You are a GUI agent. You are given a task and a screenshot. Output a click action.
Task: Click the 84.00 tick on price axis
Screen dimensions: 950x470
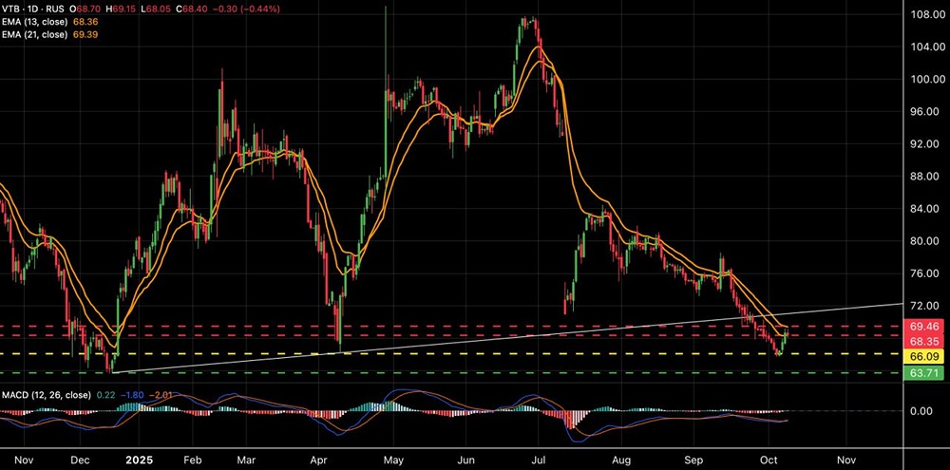point(925,209)
